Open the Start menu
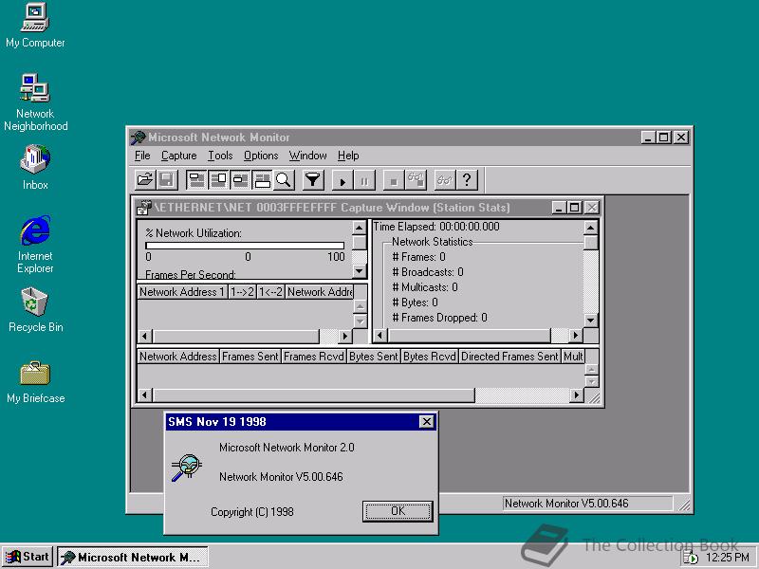Viewport: 759px width, 569px height. [x=28, y=557]
